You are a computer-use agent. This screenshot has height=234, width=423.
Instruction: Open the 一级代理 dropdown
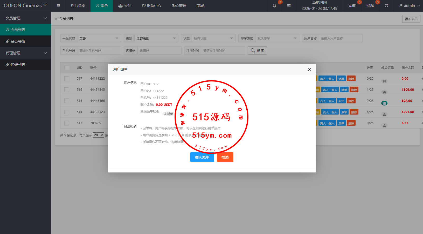pyautogui.click(x=99, y=38)
